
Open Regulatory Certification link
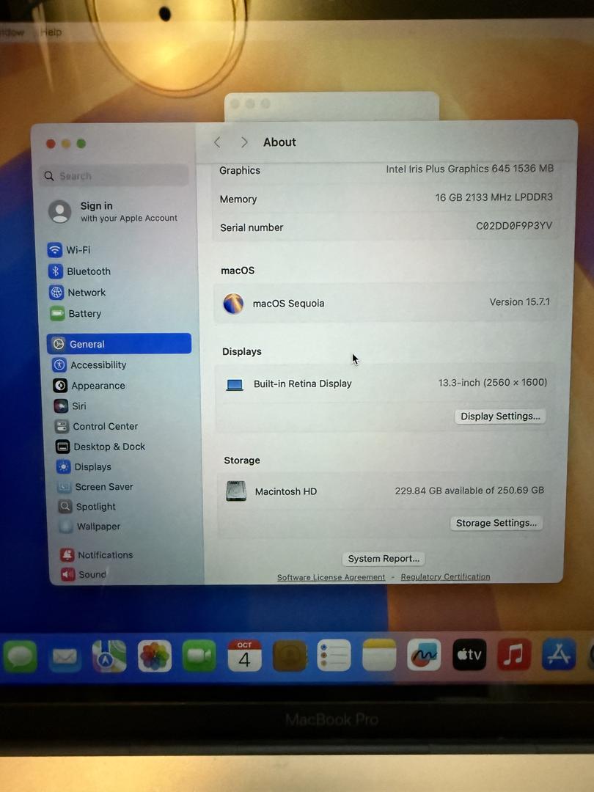(x=446, y=576)
